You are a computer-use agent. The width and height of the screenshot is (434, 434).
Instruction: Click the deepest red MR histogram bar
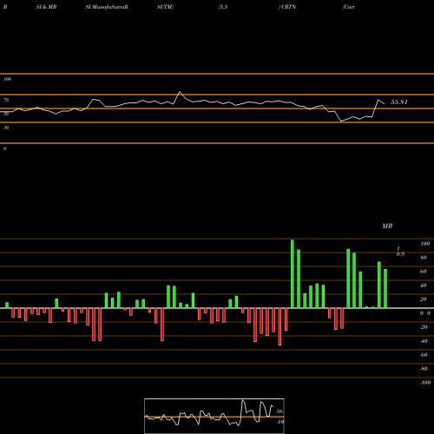tap(279, 326)
